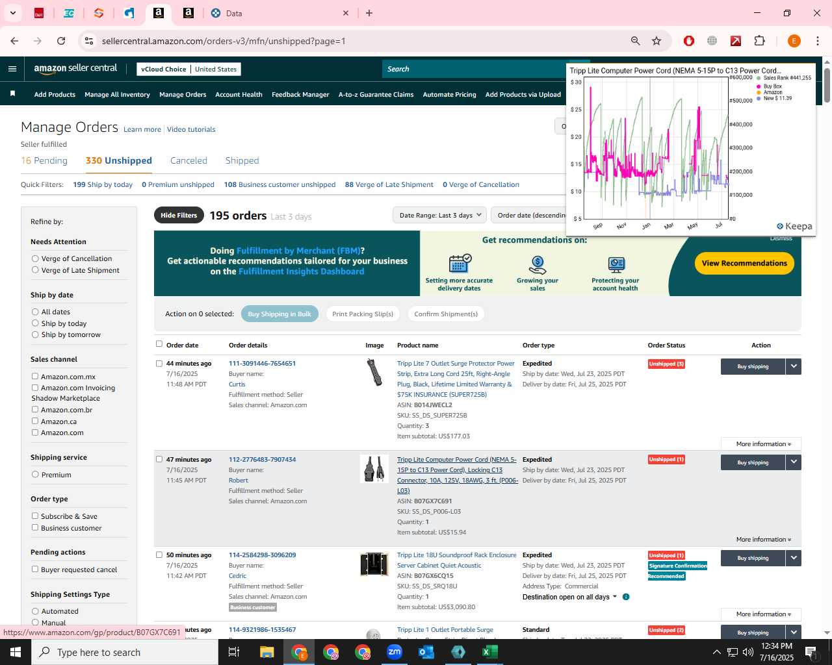Check the Subscribe & Save order type
This screenshot has height=665, width=832.
click(x=35, y=516)
